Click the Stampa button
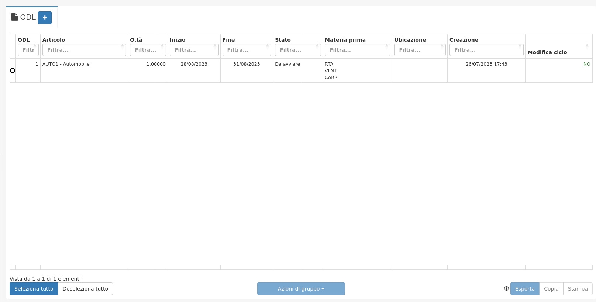Screen dimensions: 596x302 tap(578, 289)
